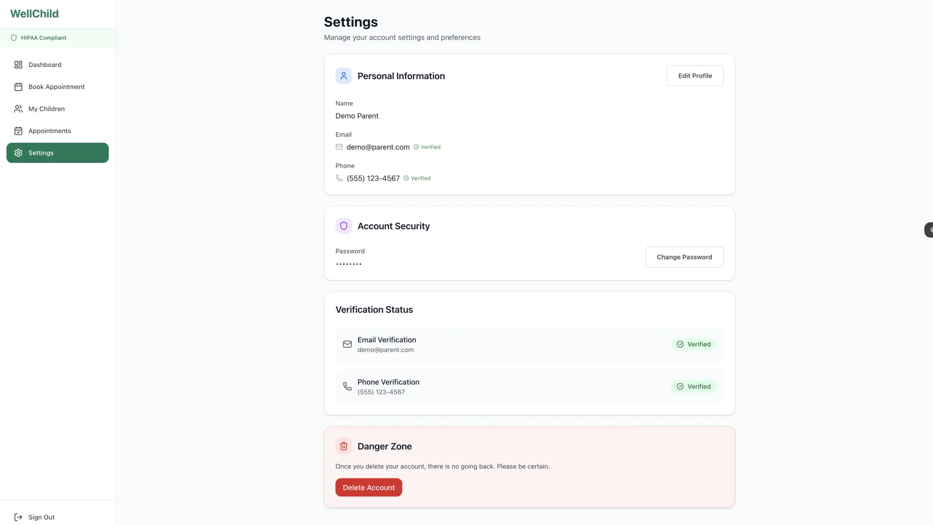Open My Children section
Viewport: 933px width, 525px height.
click(46, 109)
